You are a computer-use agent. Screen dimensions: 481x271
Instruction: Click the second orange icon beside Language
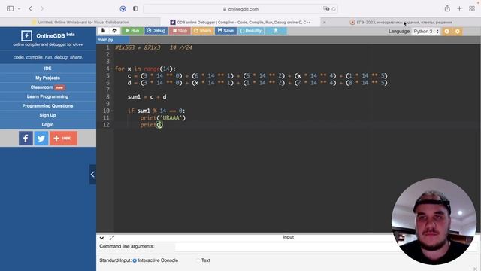(458, 32)
